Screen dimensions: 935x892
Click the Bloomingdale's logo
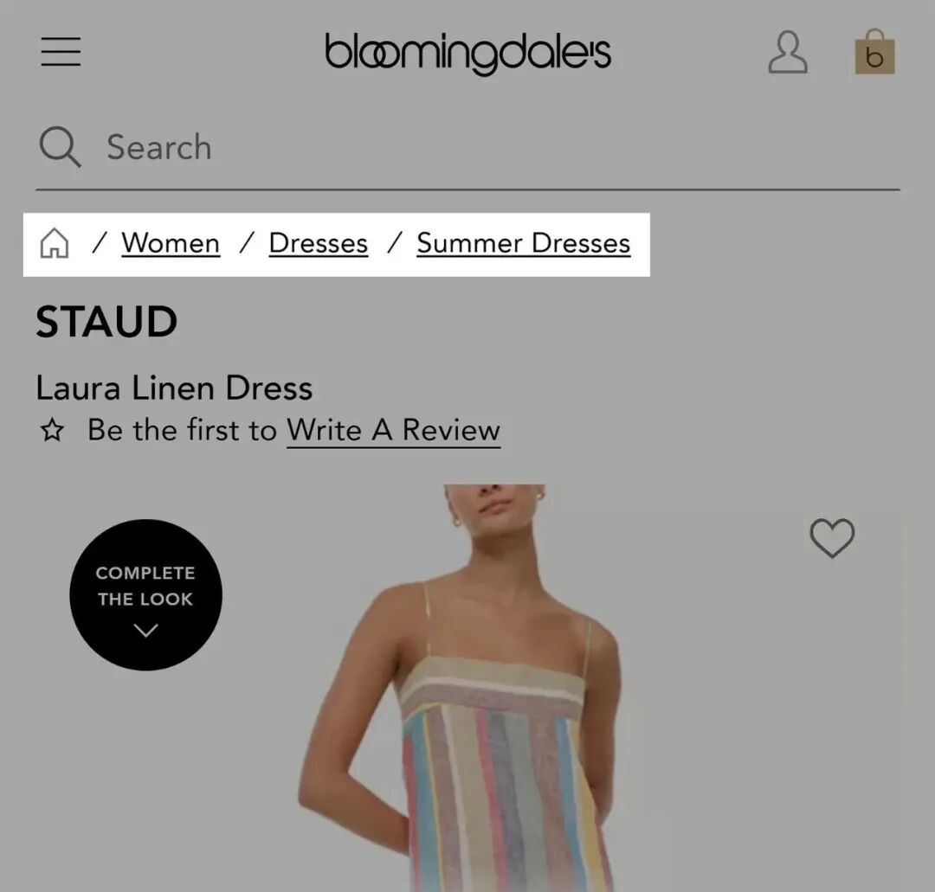coord(467,54)
